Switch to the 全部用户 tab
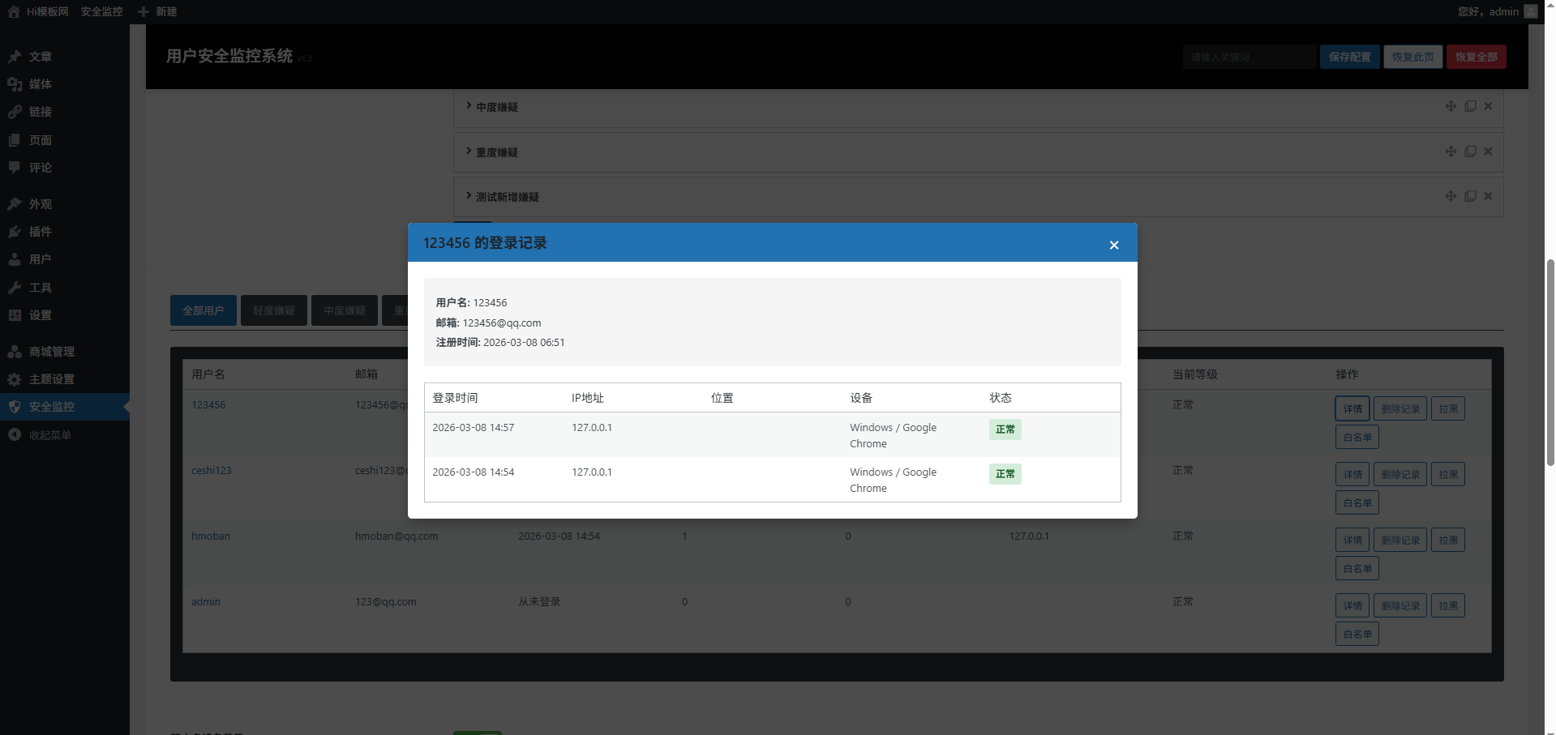 [x=203, y=310]
